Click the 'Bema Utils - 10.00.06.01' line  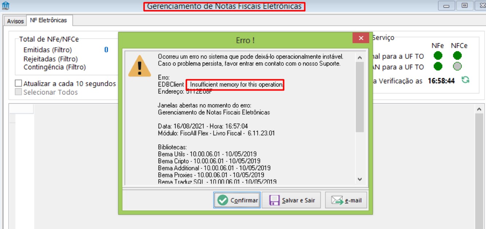point(209,154)
